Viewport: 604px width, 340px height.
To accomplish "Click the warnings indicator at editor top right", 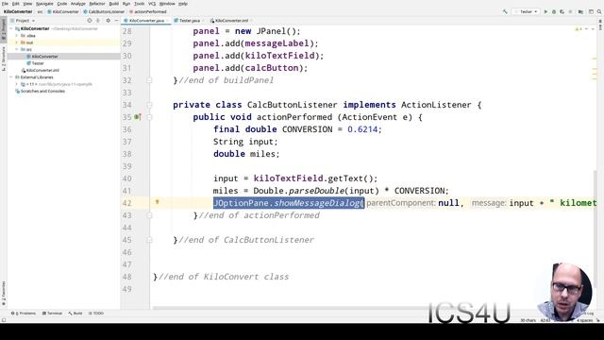I will pyautogui.click(x=579, y=29).
